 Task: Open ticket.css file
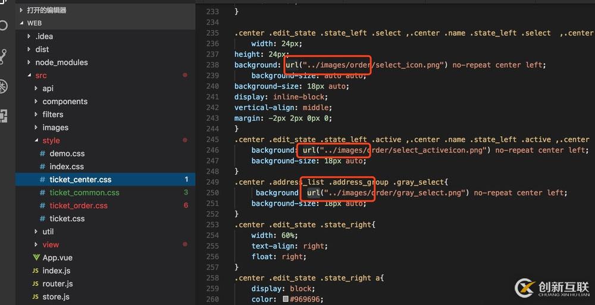coord(67,219)
